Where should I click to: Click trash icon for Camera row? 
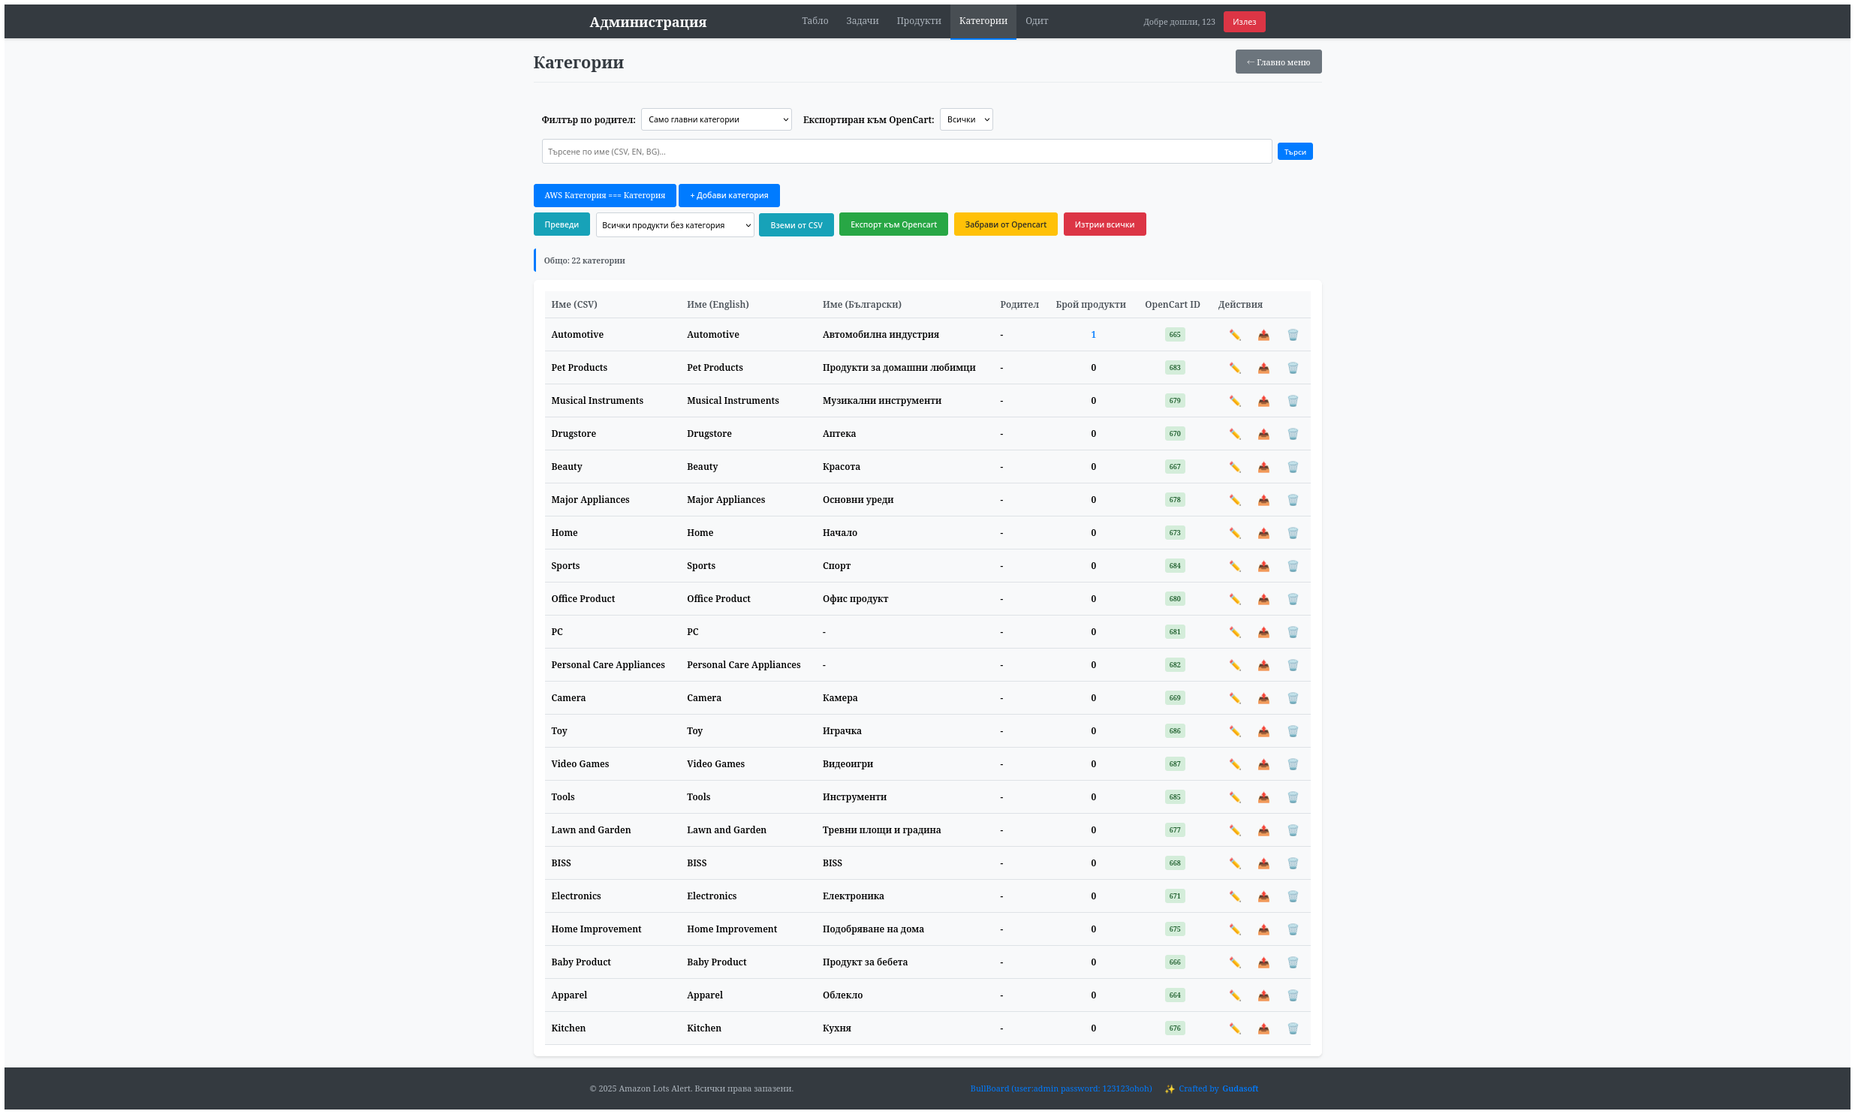click(1293, 698)
